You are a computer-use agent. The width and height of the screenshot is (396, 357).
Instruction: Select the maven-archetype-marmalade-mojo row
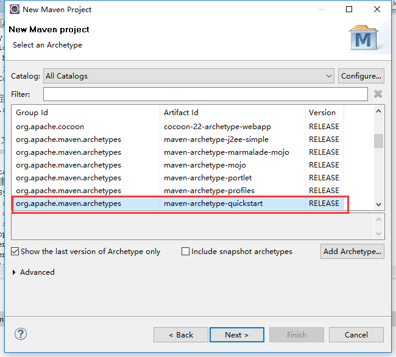tap(178, 152)
